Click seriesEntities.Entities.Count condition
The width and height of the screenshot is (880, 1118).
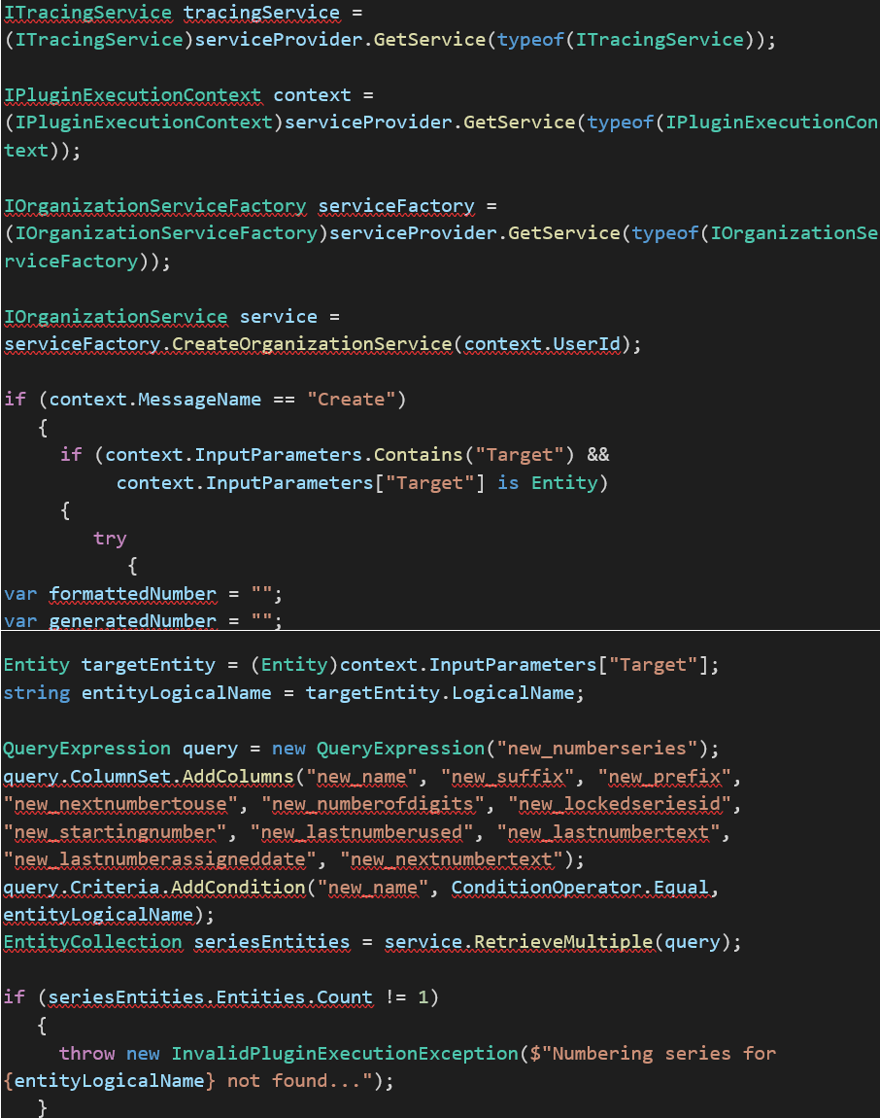click(x=210, y=997)
